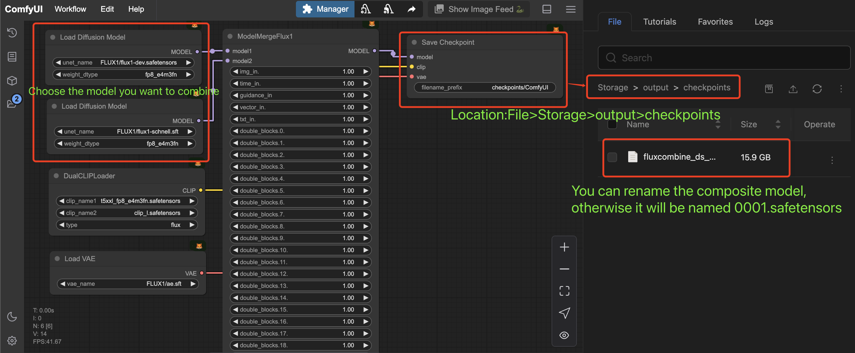Image resolution: width=855 pixels, height=353 pixels.
Task: Open the clip_name2 clip_l.safetensors dropdown
Action: [x=127, y=213]
